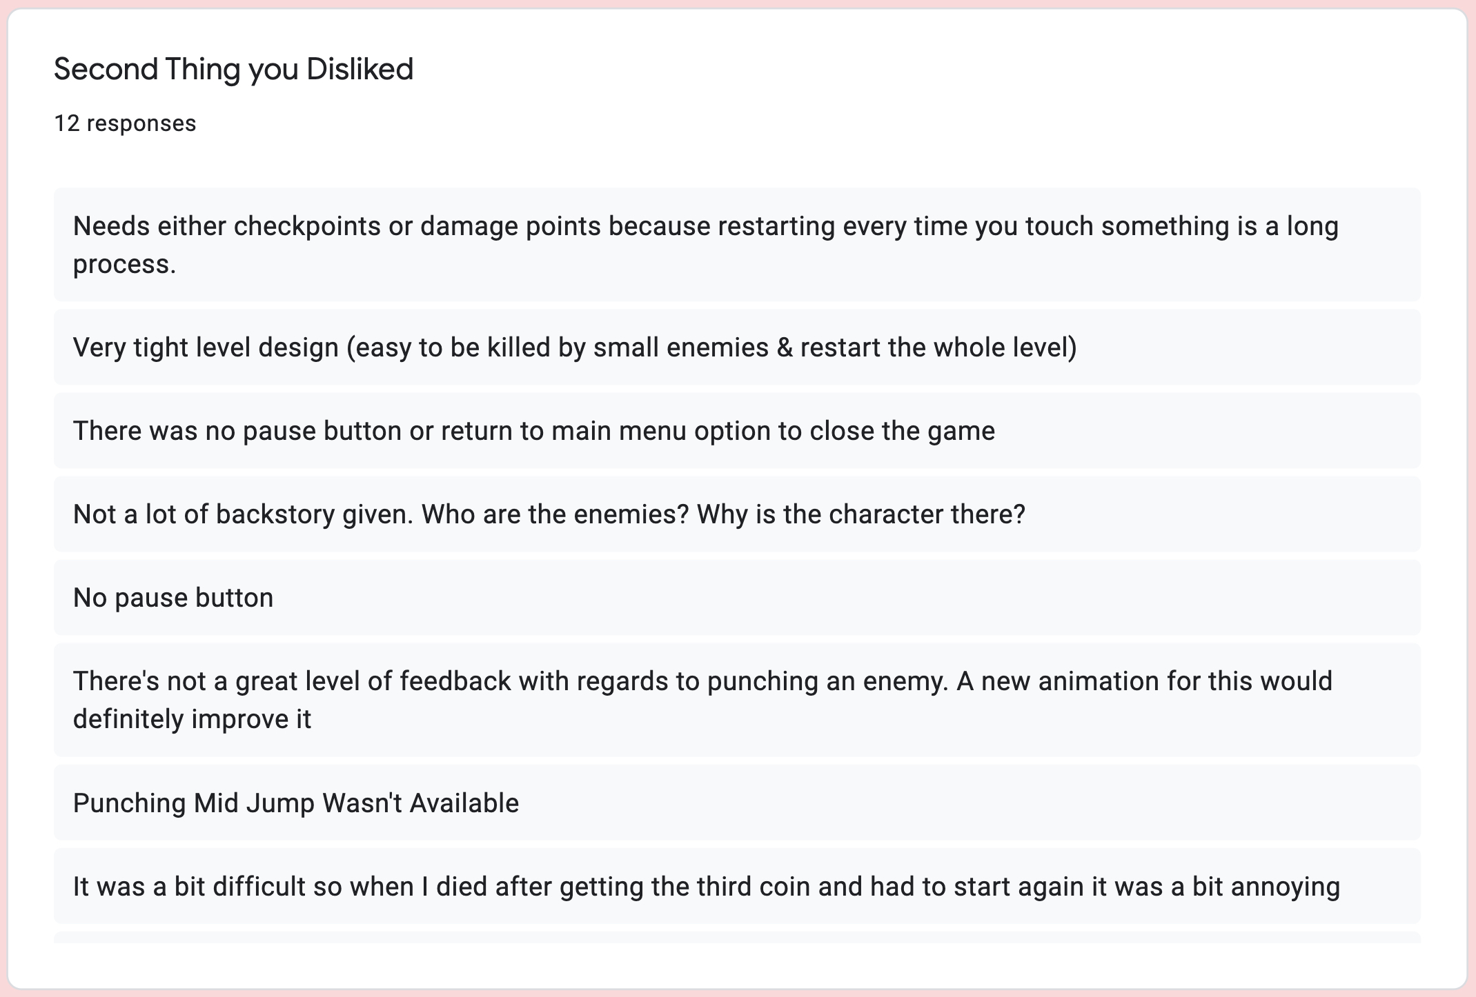Click 'definitely improve it' text line
Image resolution: width=1476 pixels, height=997 pixels.
(x=192, y=719)
